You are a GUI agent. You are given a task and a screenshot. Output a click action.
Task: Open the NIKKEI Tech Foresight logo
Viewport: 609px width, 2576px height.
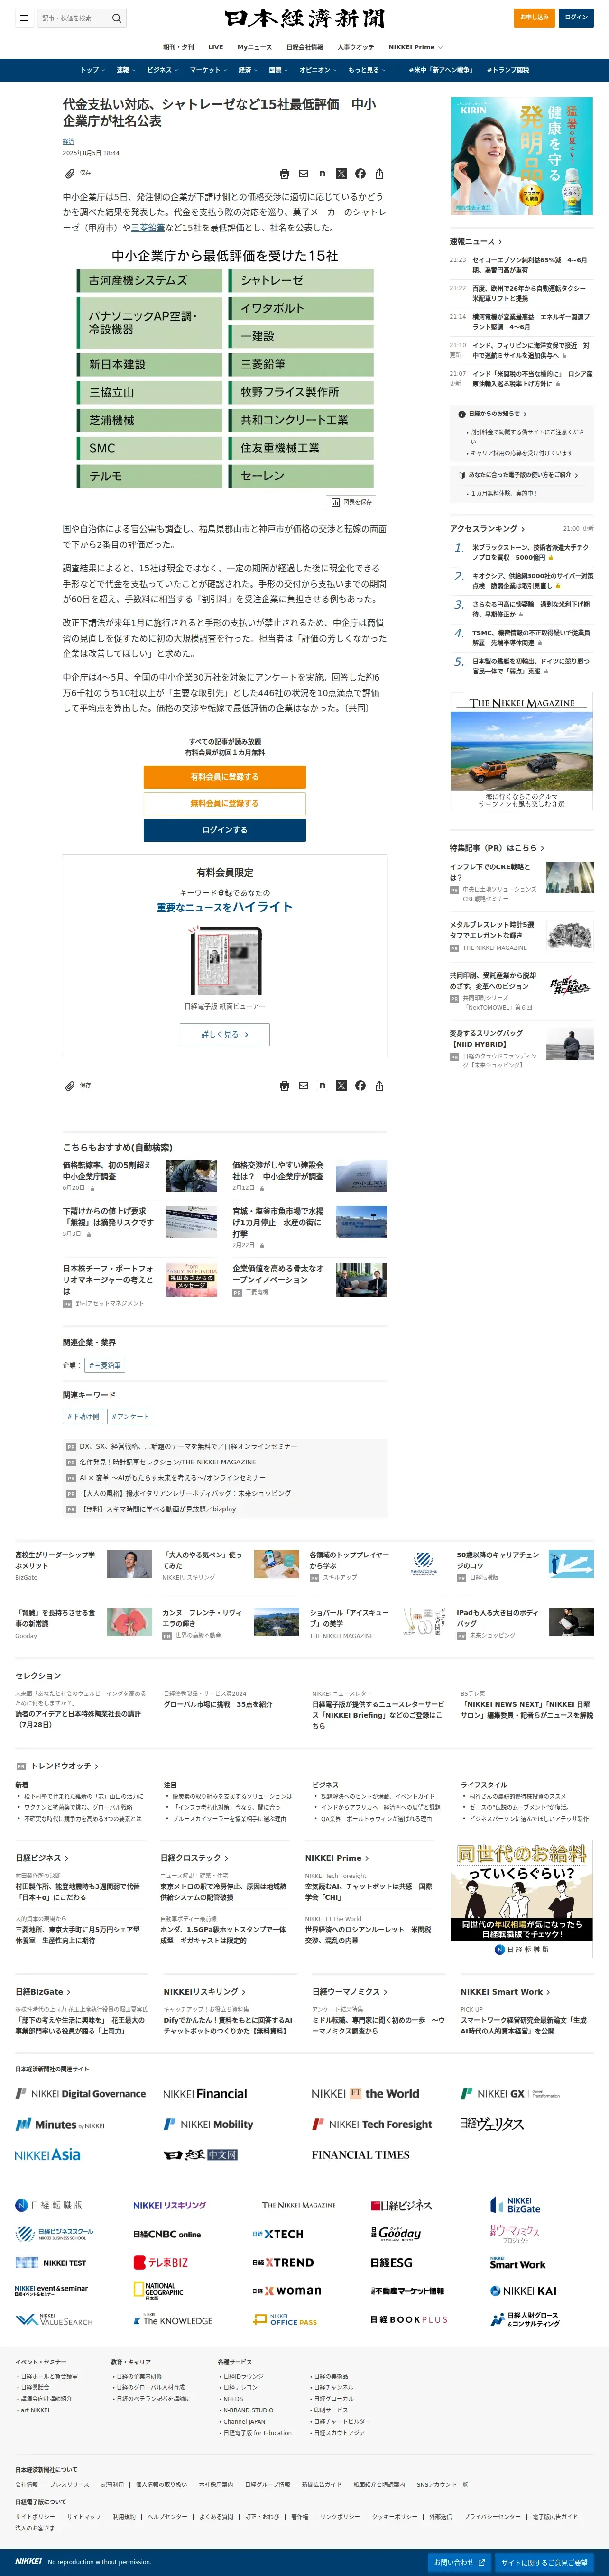[x=372, y=2124]
